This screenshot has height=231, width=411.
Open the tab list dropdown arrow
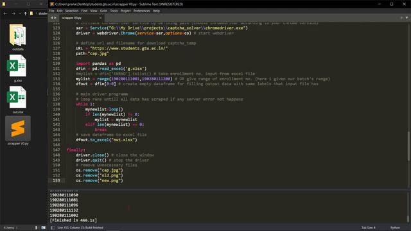[x=407, y=18]
